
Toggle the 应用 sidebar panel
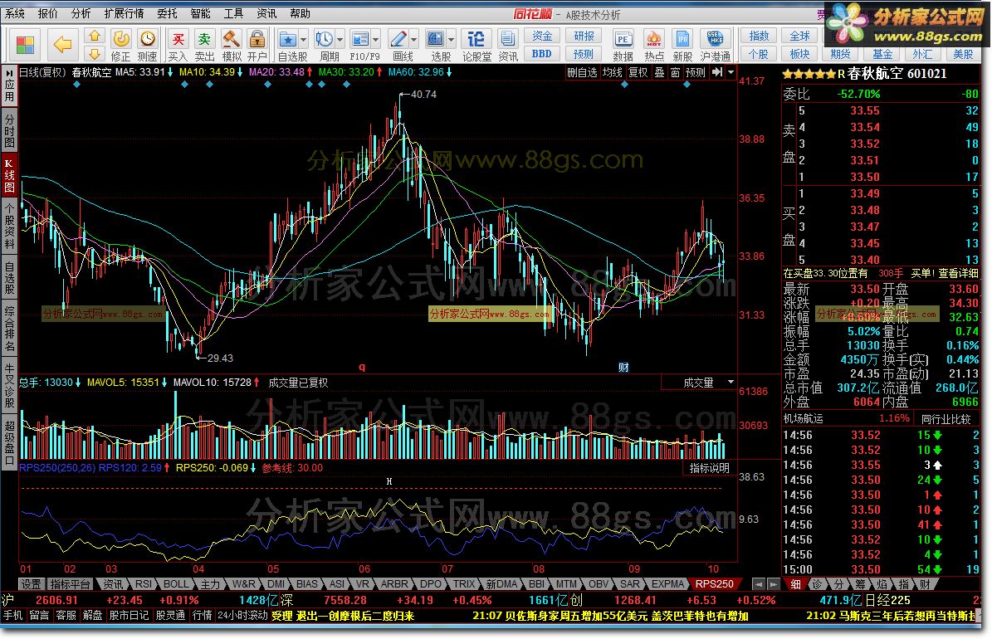click(x=9, y=86)
